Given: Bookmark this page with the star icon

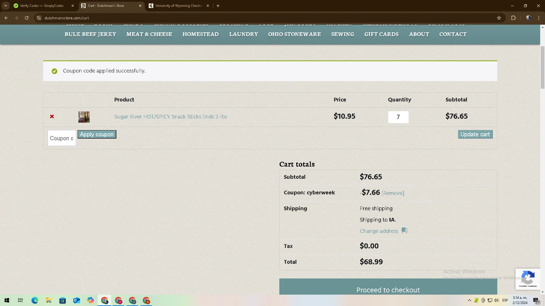Looking at the screenshot, I should (499, 18).
